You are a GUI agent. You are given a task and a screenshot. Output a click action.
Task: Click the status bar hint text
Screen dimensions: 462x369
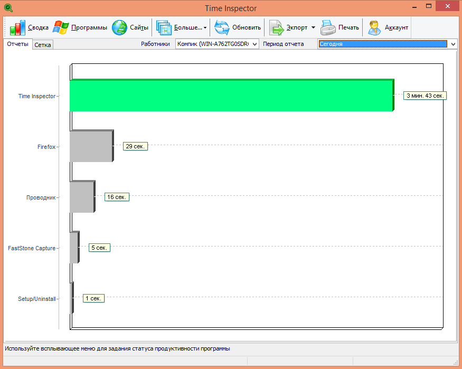click(x=117, y=349)
